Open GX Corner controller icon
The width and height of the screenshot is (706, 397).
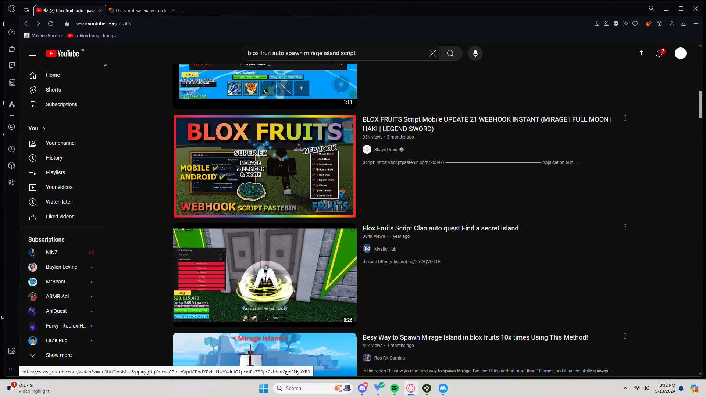pyautogui.click(x=26, y=10)
